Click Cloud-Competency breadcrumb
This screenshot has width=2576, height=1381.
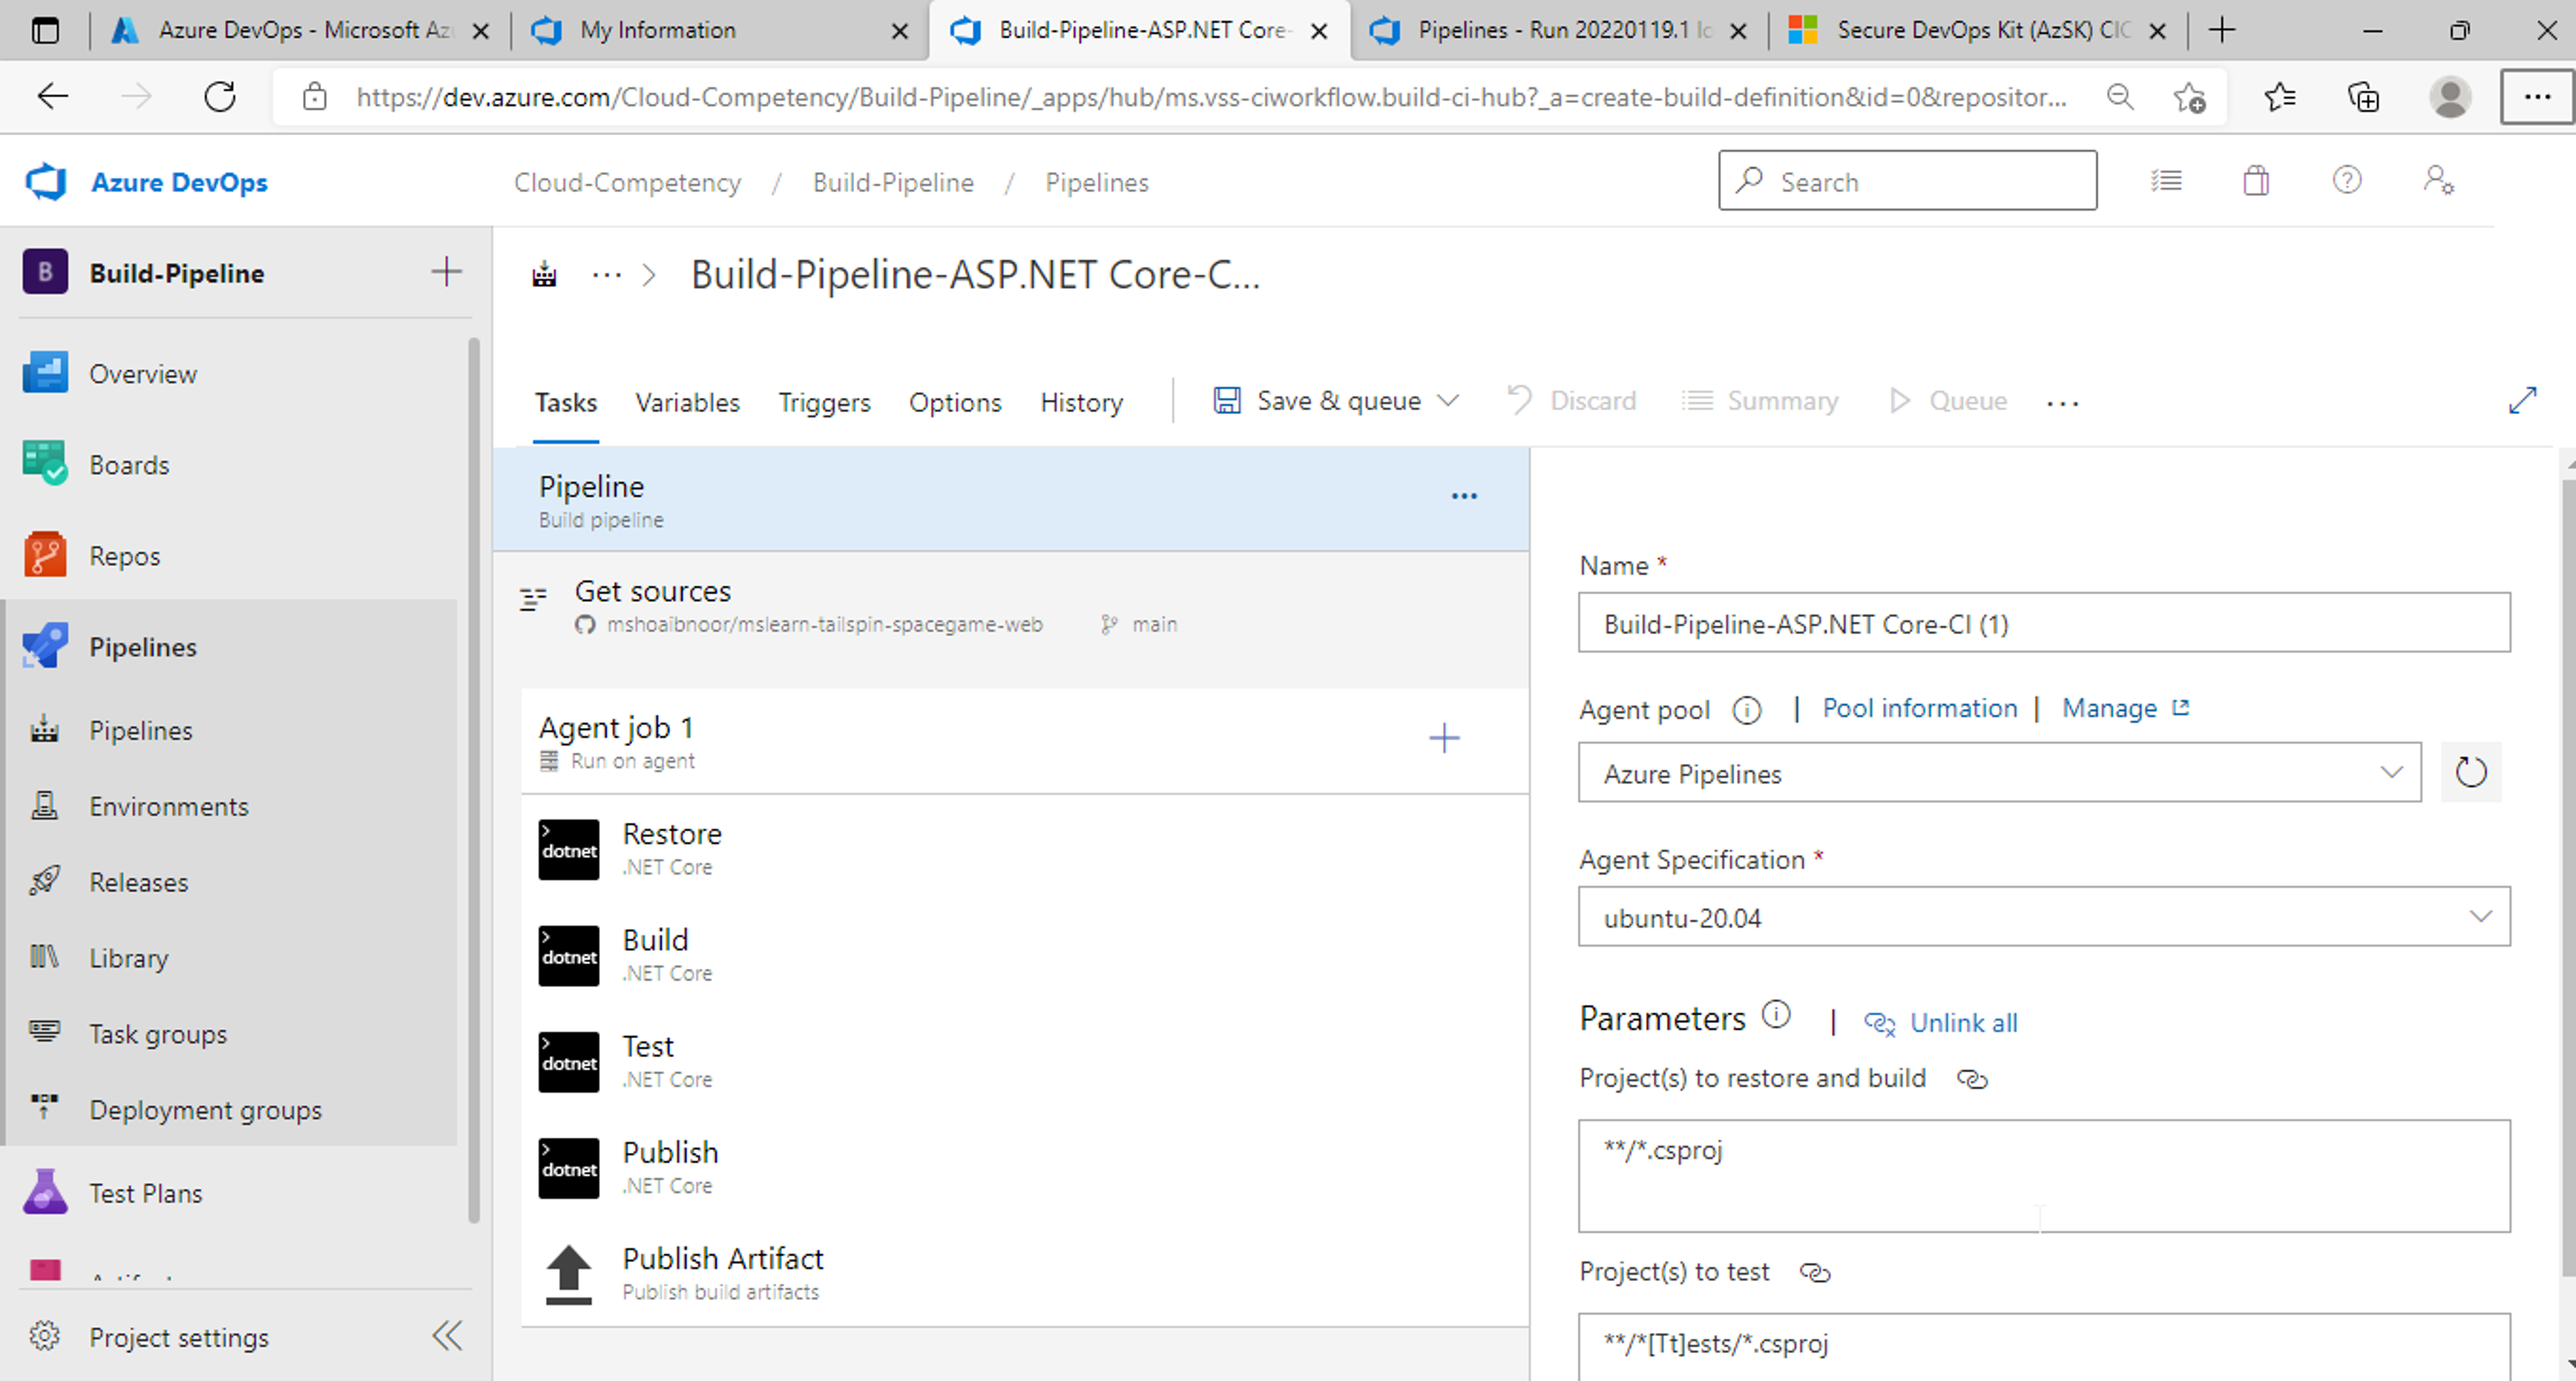pyautogui.click(x=627, y=183)
